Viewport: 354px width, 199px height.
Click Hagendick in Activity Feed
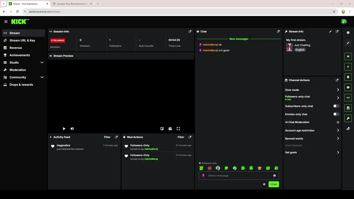tap(63, 145)
